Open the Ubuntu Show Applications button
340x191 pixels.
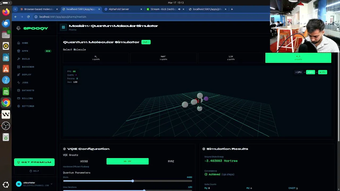pyautogui.click(x=6, y=184)
